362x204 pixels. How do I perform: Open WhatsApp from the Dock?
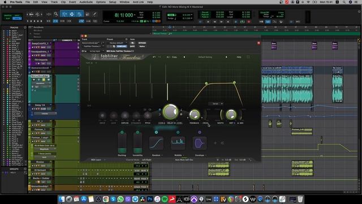120,199
